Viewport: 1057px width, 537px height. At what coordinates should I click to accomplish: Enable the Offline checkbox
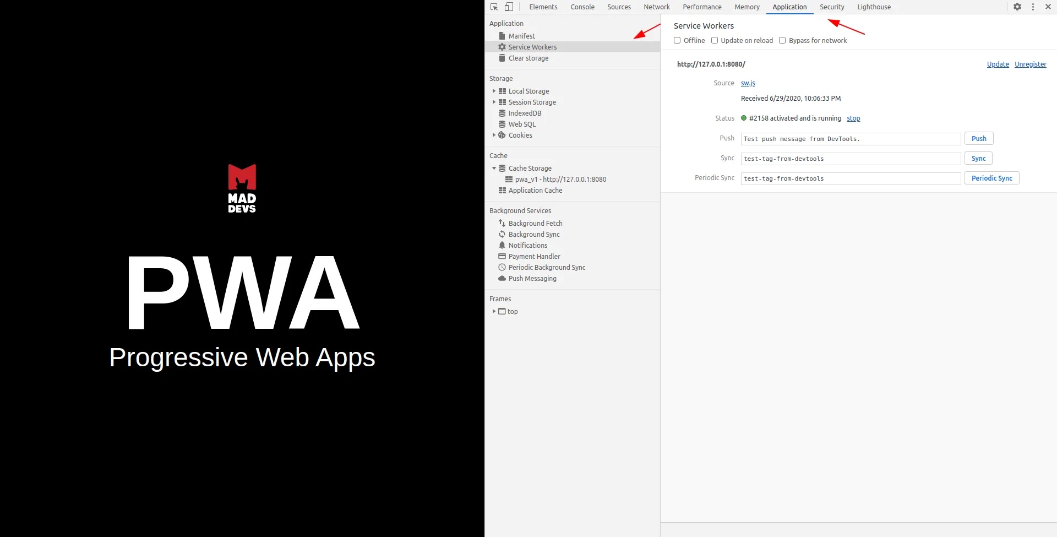(x=677, y=40)
